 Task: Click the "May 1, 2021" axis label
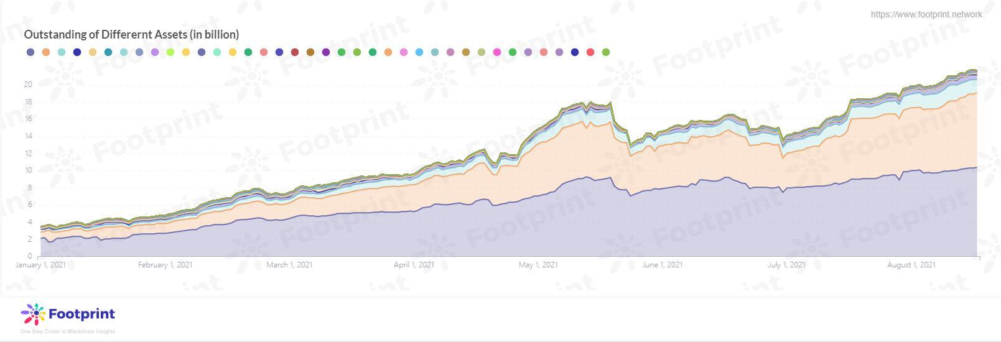click(538, 265)
